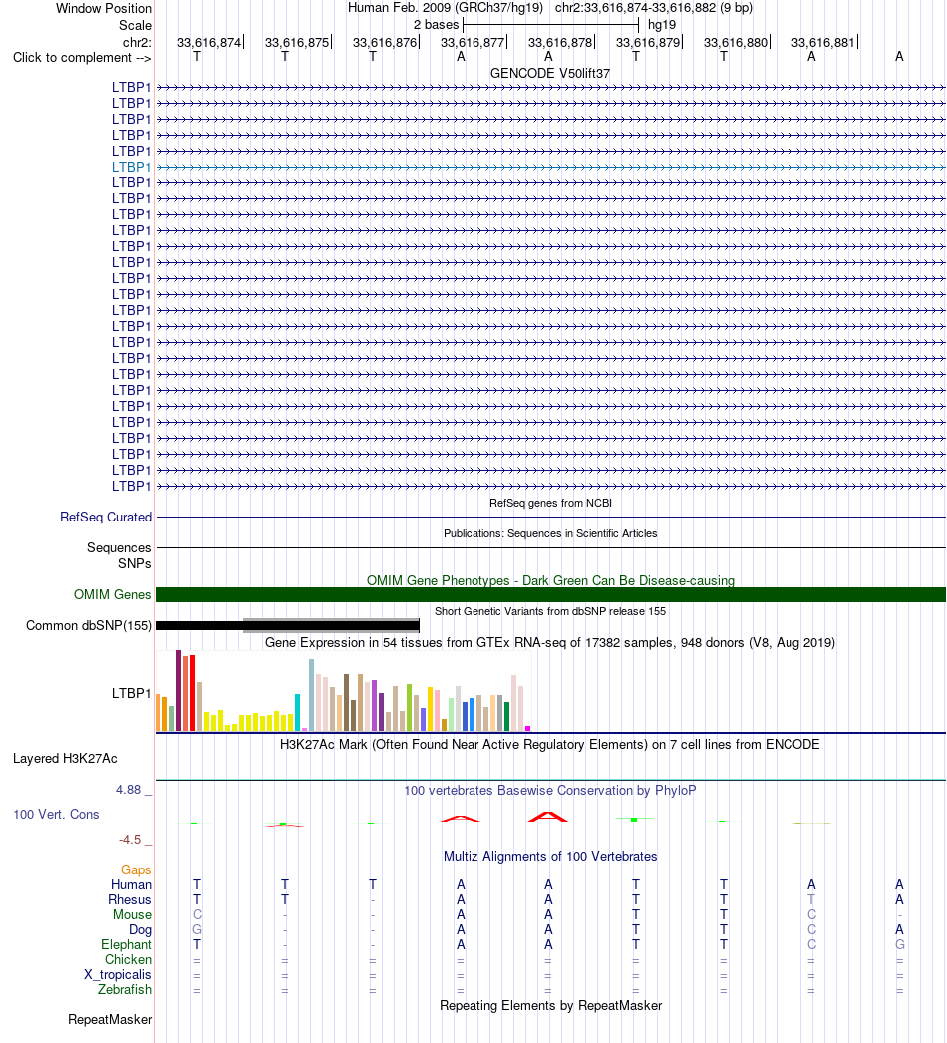The width and height of the screenshot is (947, 1043).
Task: Click the '2 bases' scale bar
Action: pos(550,25)
